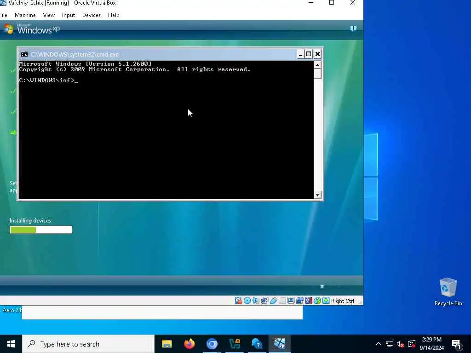Click the cmd scrollbar thumb
Image resolution: width=471 pixels, height=353 pixels.
coord(317,74)
